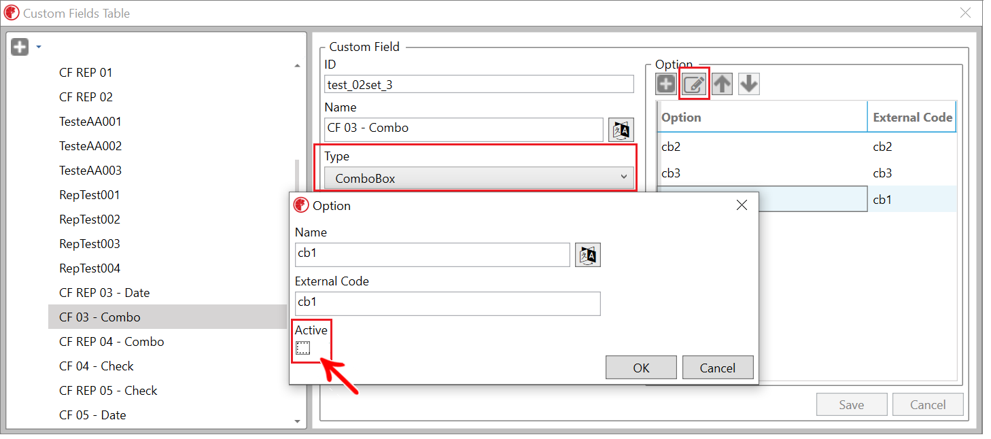Select CF REP 04 - Combo in list

pos(111,342)
